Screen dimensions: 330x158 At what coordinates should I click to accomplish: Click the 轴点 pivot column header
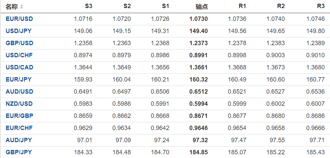202,7
